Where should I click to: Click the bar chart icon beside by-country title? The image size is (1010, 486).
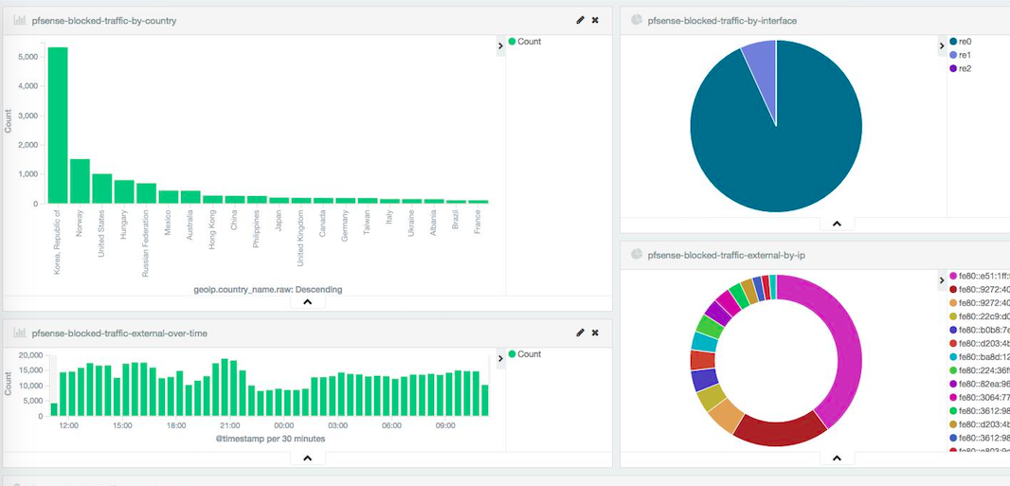coord(20,21)
